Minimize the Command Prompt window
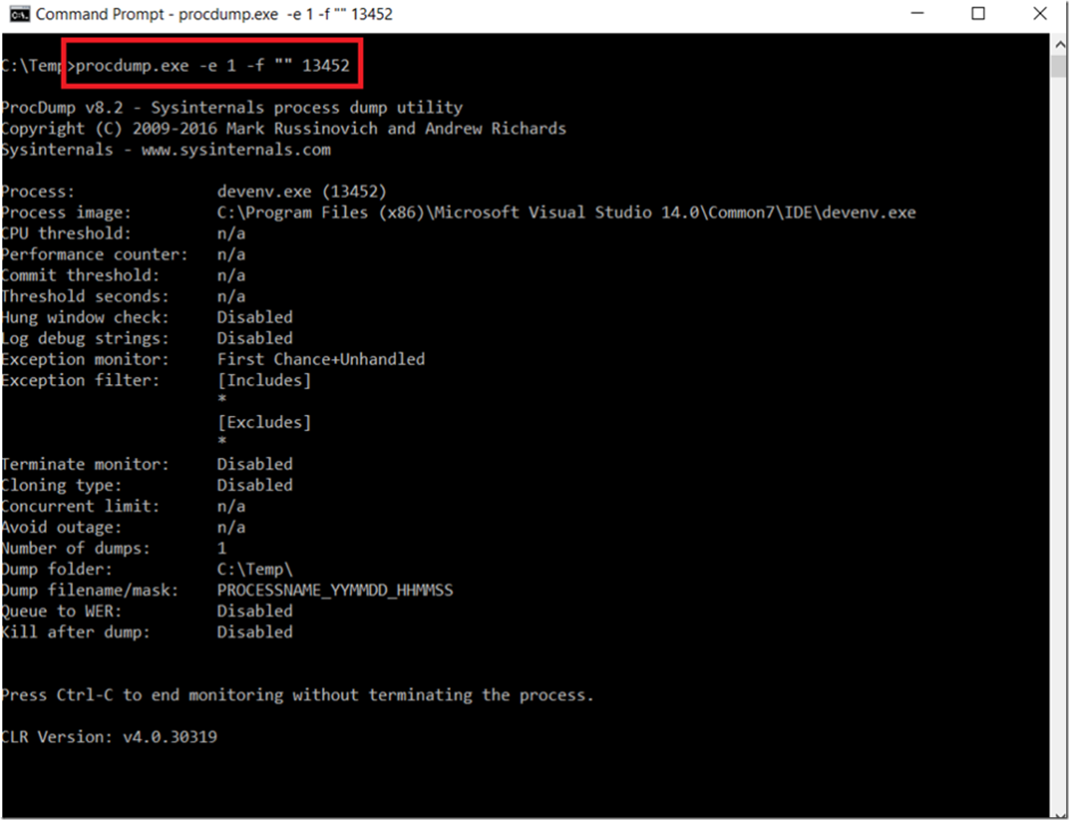The height and width of the screenshot is (820, 1069). 917,14
